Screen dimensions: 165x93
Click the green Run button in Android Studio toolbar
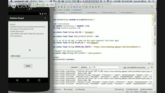tap(59, 7)
